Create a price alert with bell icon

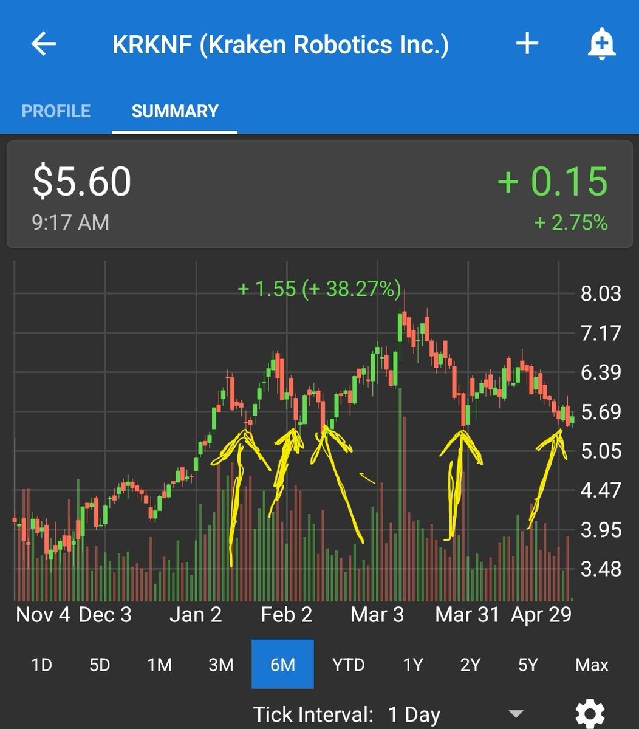click(x=601, y=44)
